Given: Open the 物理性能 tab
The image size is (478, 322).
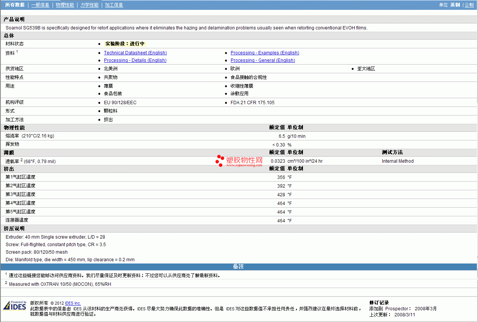Looking at the screenshot, I should (65, 5).
